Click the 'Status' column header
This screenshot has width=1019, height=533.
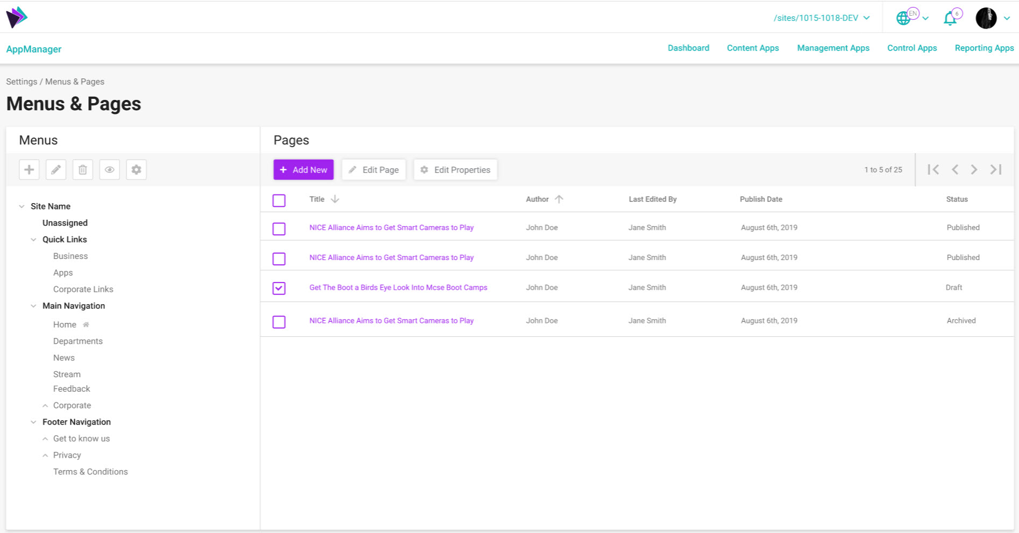click(x=957, y=199)
